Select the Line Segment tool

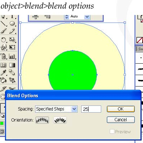[x=3, y=24]
